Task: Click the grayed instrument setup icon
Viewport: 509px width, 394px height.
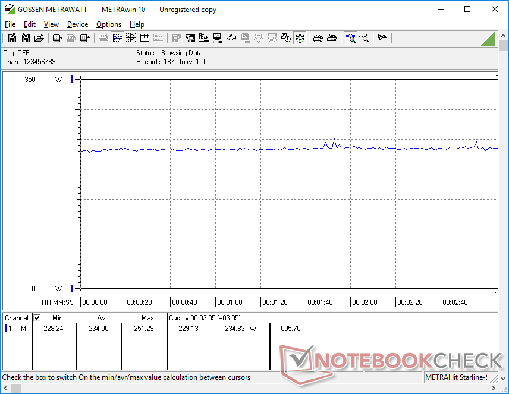Action: (245, 38)
